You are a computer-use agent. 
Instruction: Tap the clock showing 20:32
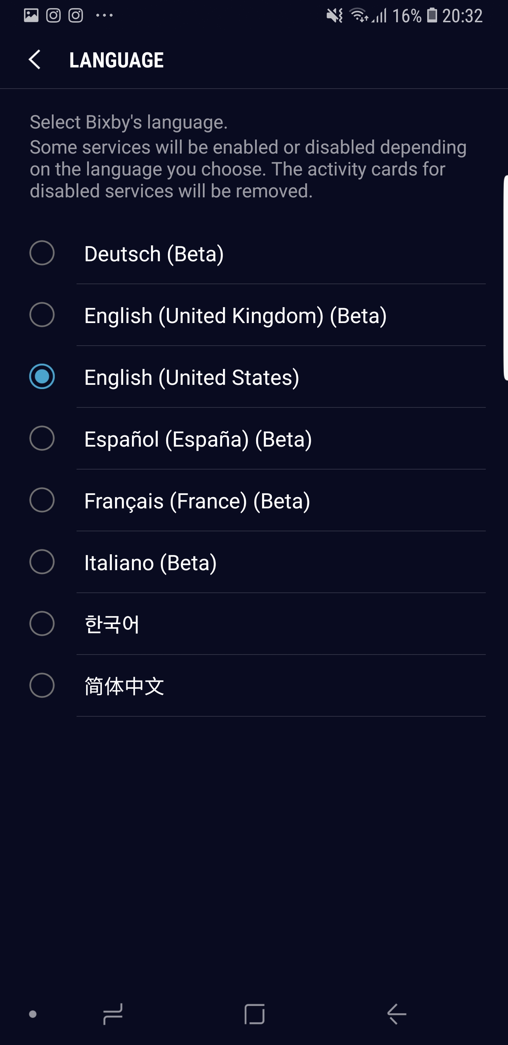pos(462,16)
